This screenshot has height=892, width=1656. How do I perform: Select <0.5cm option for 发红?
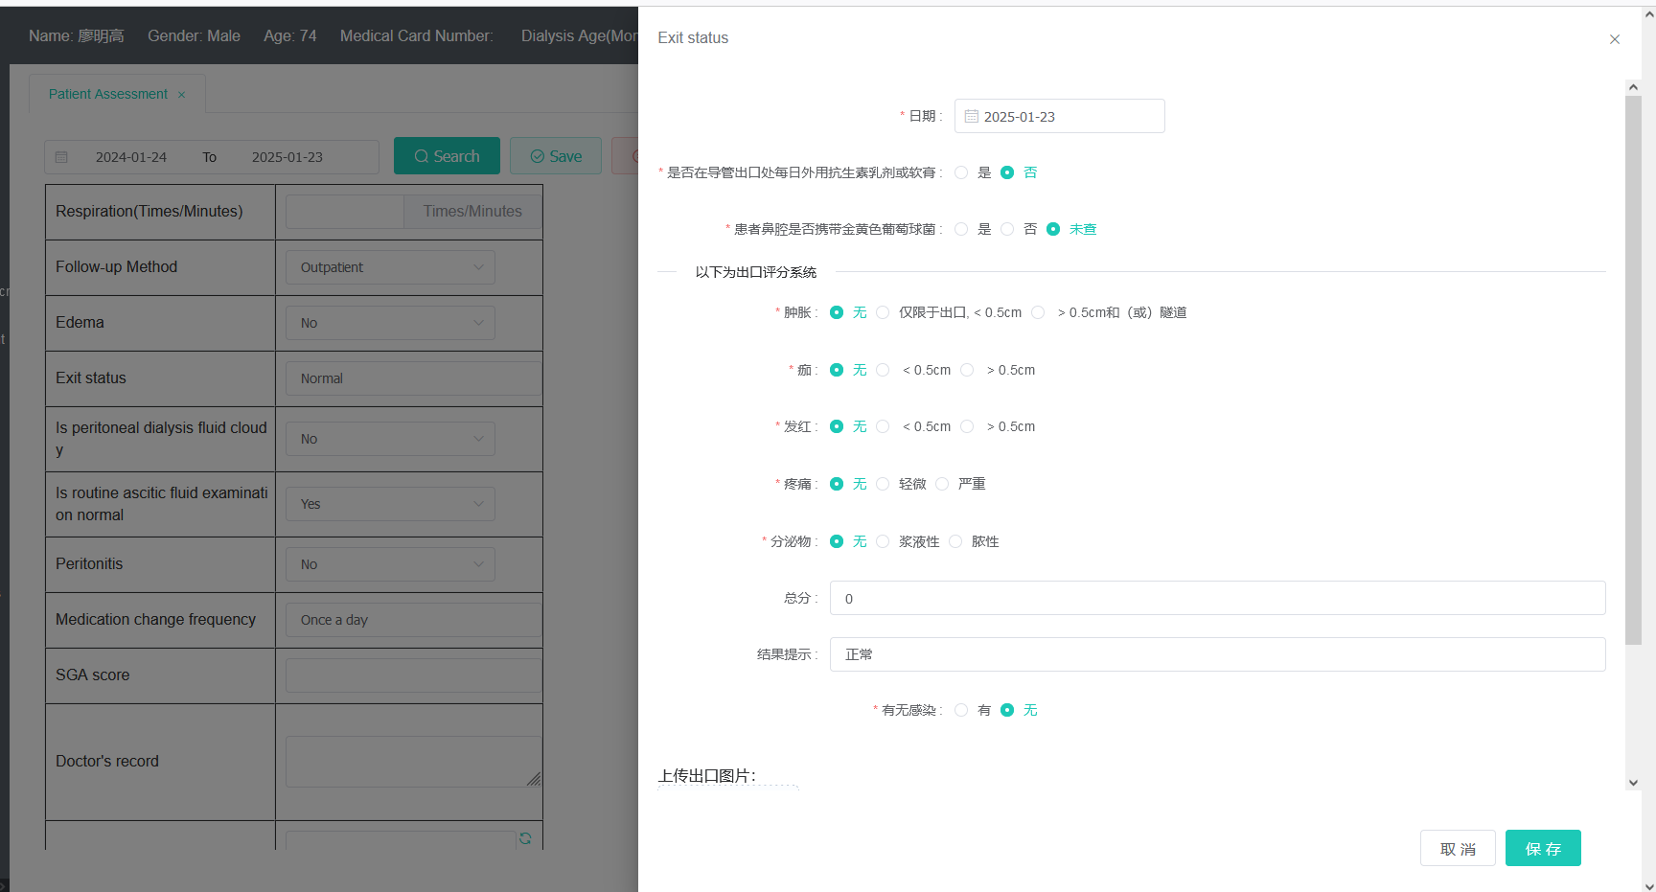pos(883,426)
